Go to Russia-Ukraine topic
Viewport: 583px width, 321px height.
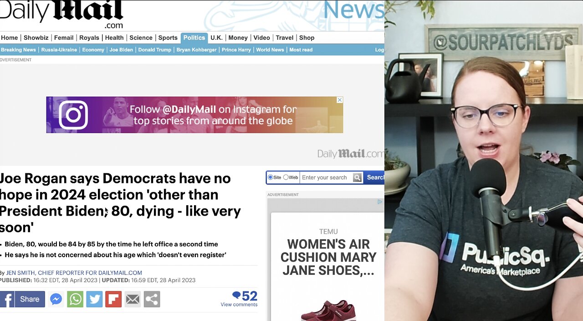point(59,50)
